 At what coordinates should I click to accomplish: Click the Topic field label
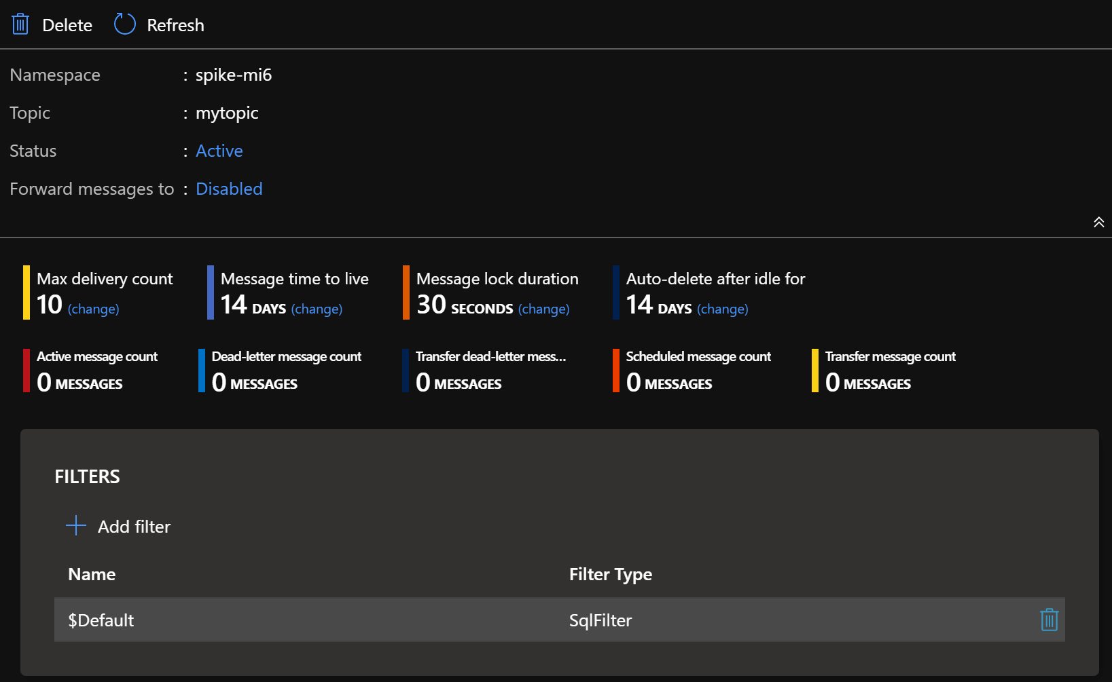[30, 113]
